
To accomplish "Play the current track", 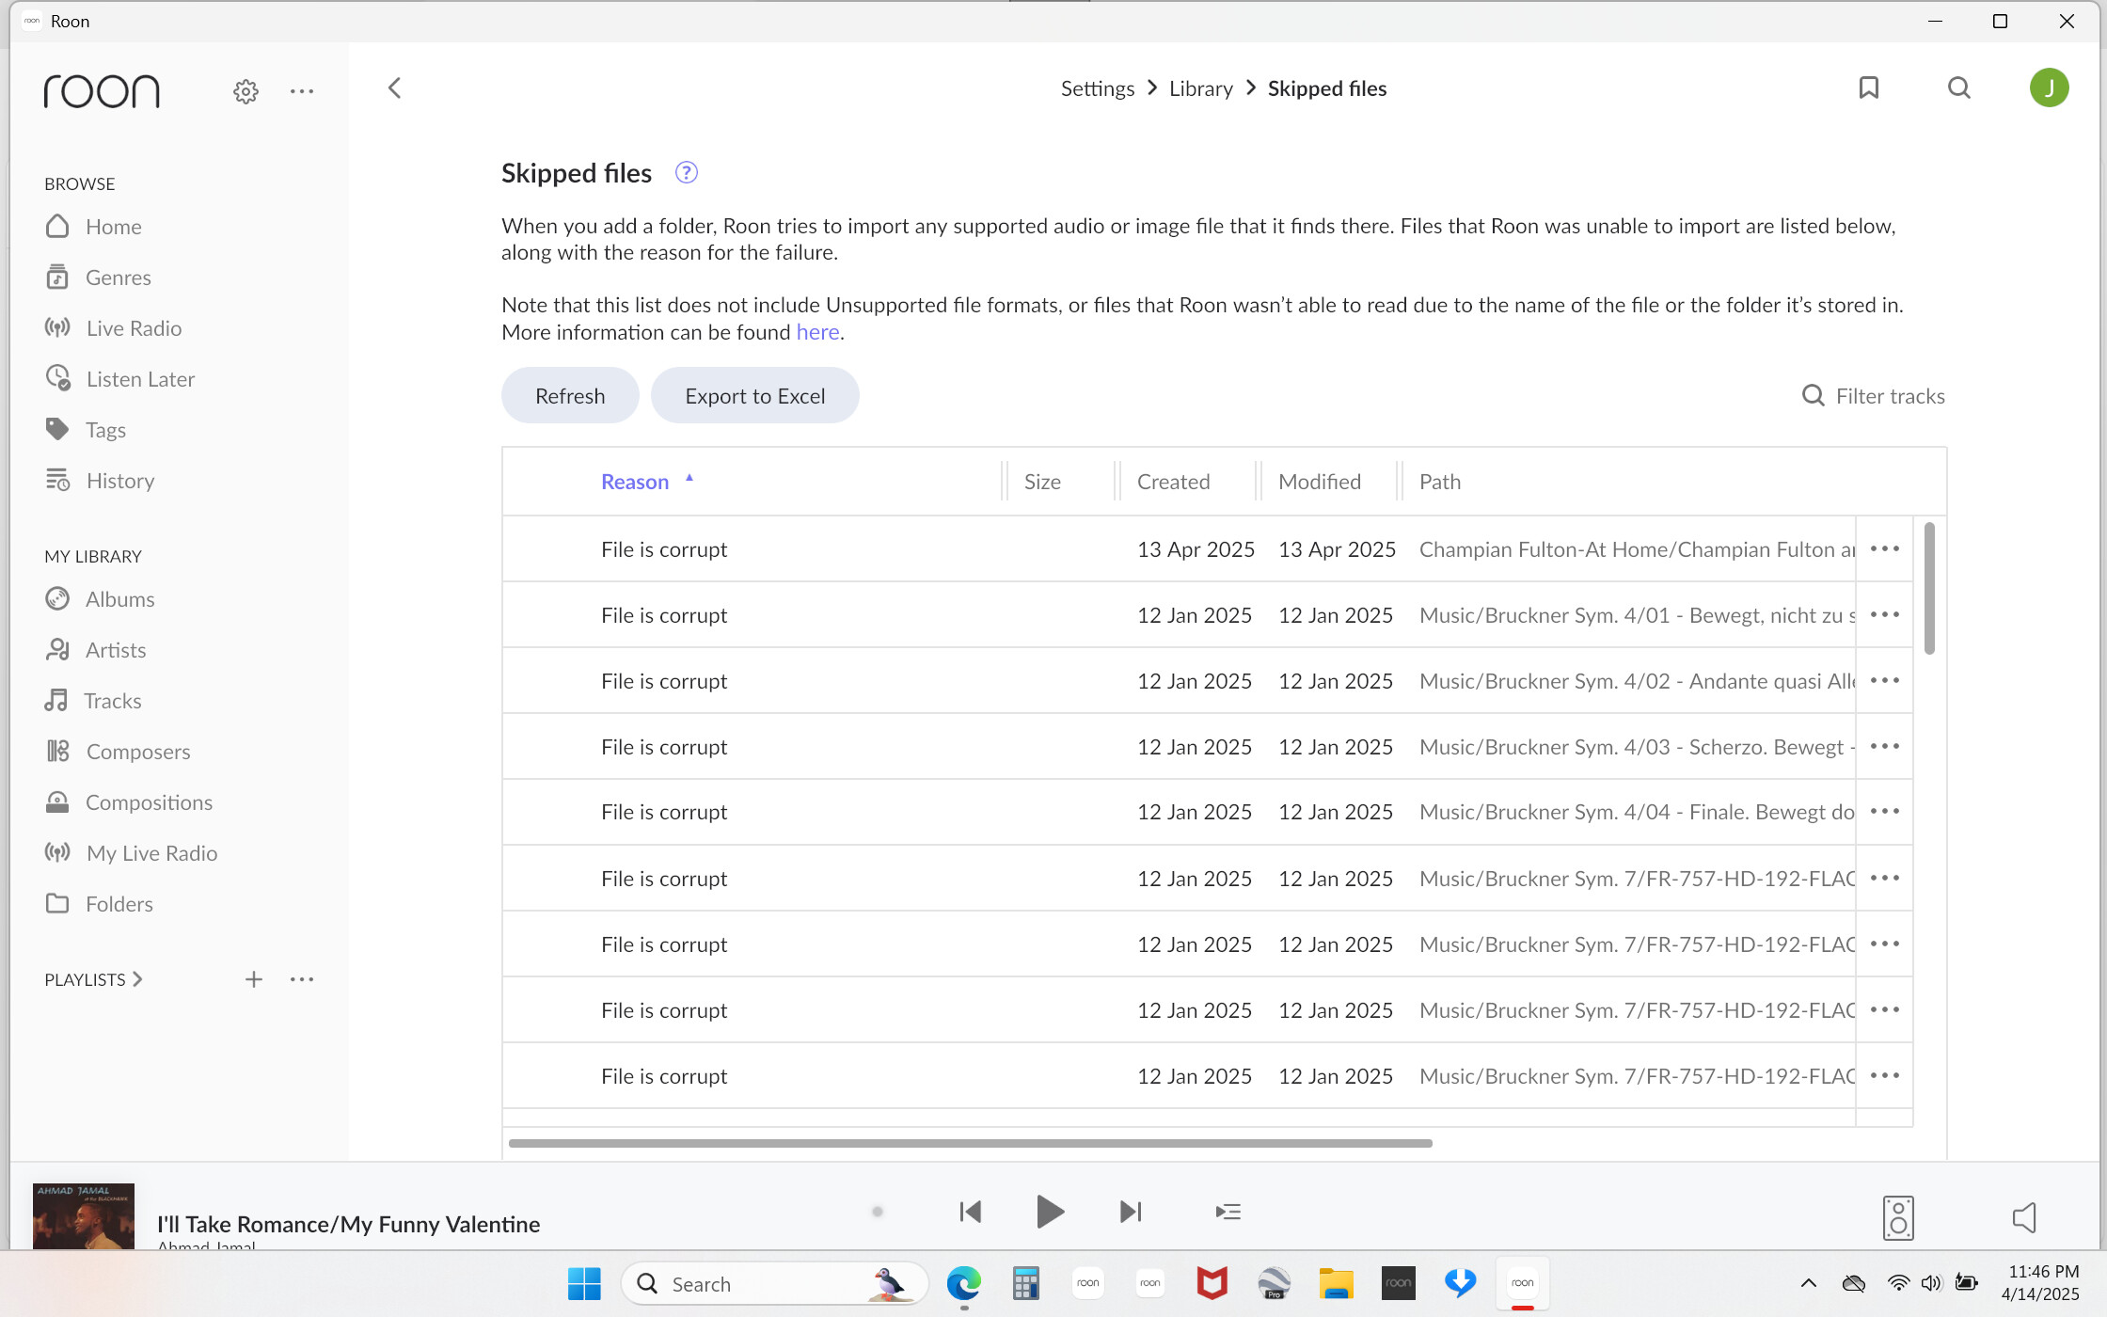I will pyautogui.click(x=1050, y=1212).
